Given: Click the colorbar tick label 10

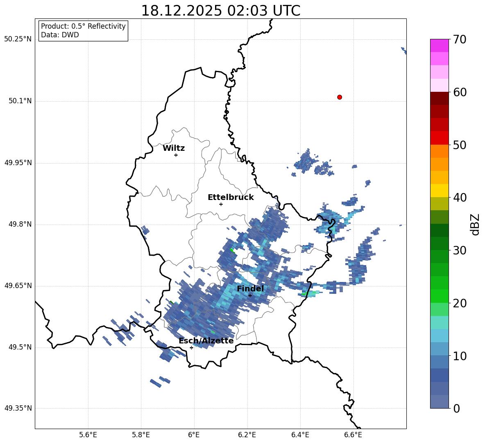Looking at the screenshot, I should (x=460, y=356).
